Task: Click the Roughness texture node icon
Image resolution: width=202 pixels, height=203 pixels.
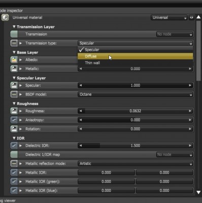Action: (14, 111)
